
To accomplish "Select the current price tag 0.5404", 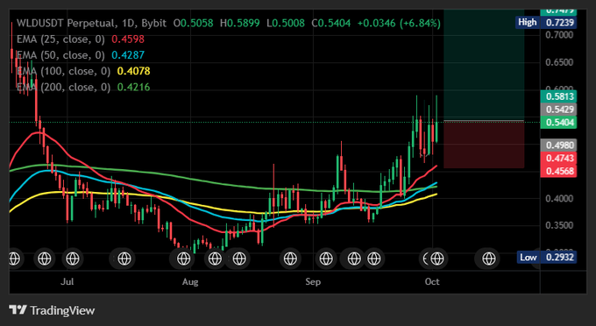I will point(558,123).
